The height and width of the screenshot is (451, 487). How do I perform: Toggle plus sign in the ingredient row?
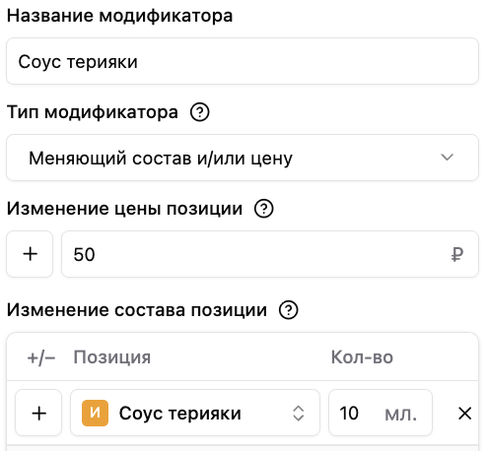coord(38,413)
